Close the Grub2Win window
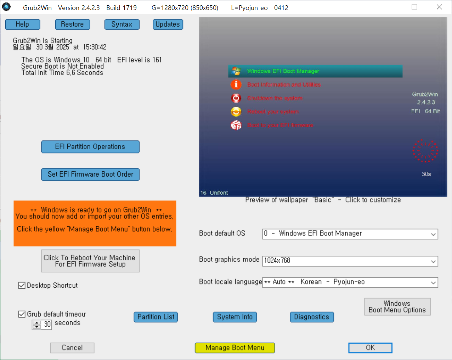 (x=440, y=7)
